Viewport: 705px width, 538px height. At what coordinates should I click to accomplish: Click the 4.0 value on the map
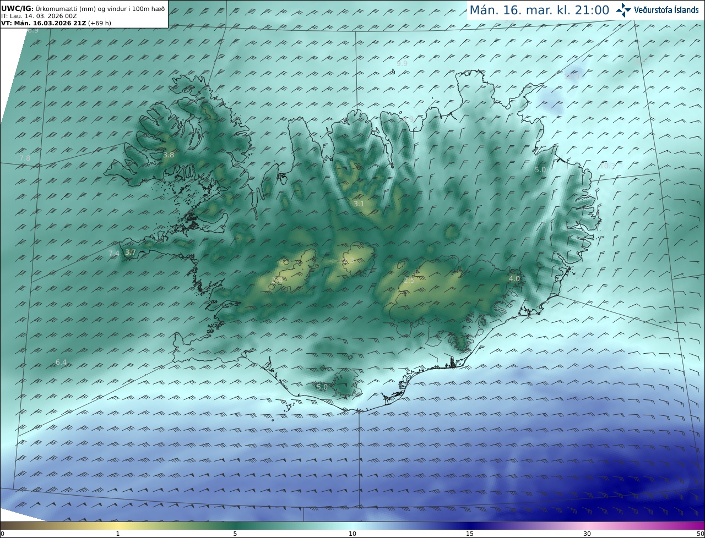point(514,279)
